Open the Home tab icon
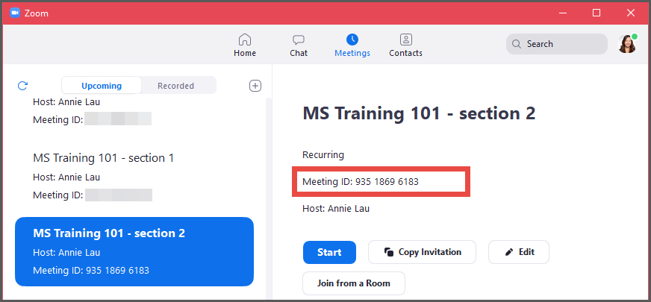Image resolution: width=651 pixels, height=302 pixels. point(244,40)
